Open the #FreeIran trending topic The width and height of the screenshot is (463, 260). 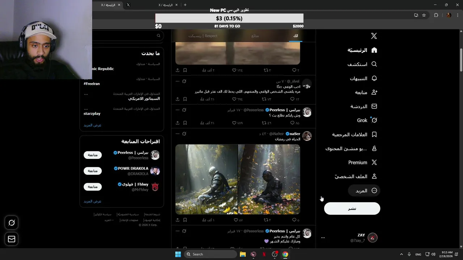point(92,84)
